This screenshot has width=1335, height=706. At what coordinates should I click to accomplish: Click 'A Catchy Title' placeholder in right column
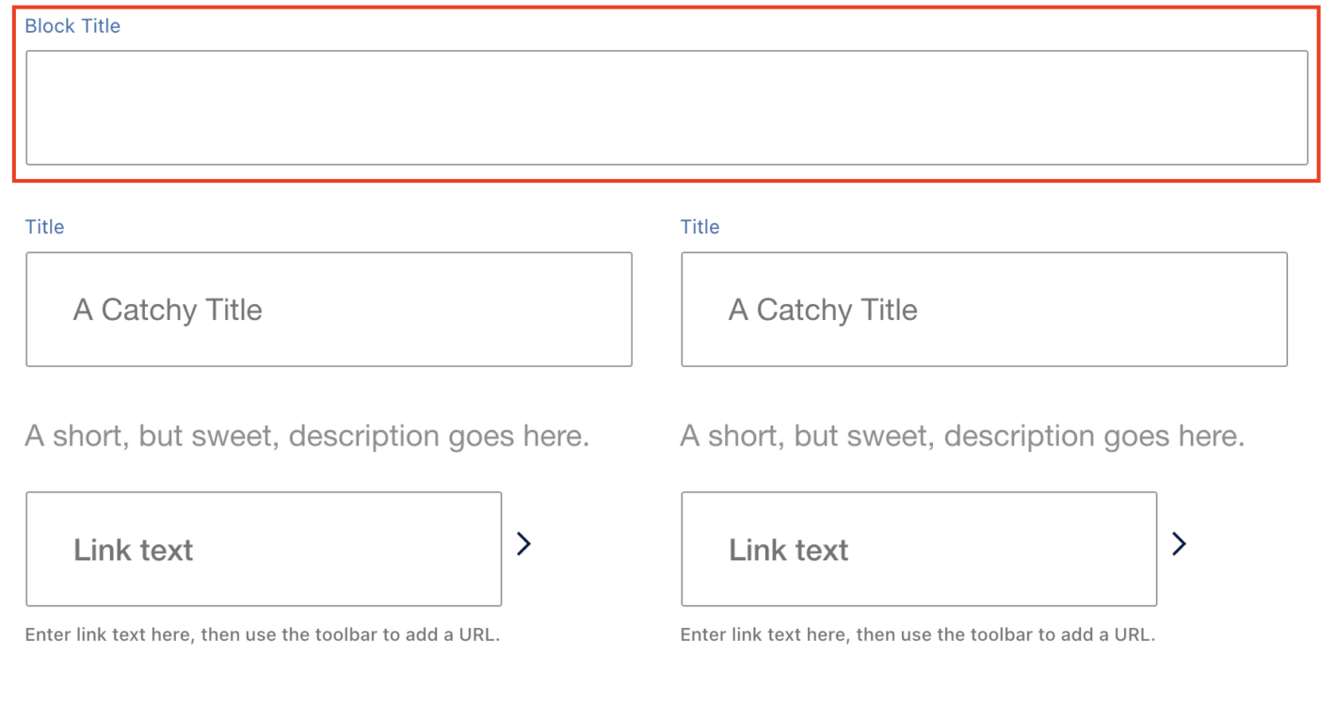(x=823, y=310)
